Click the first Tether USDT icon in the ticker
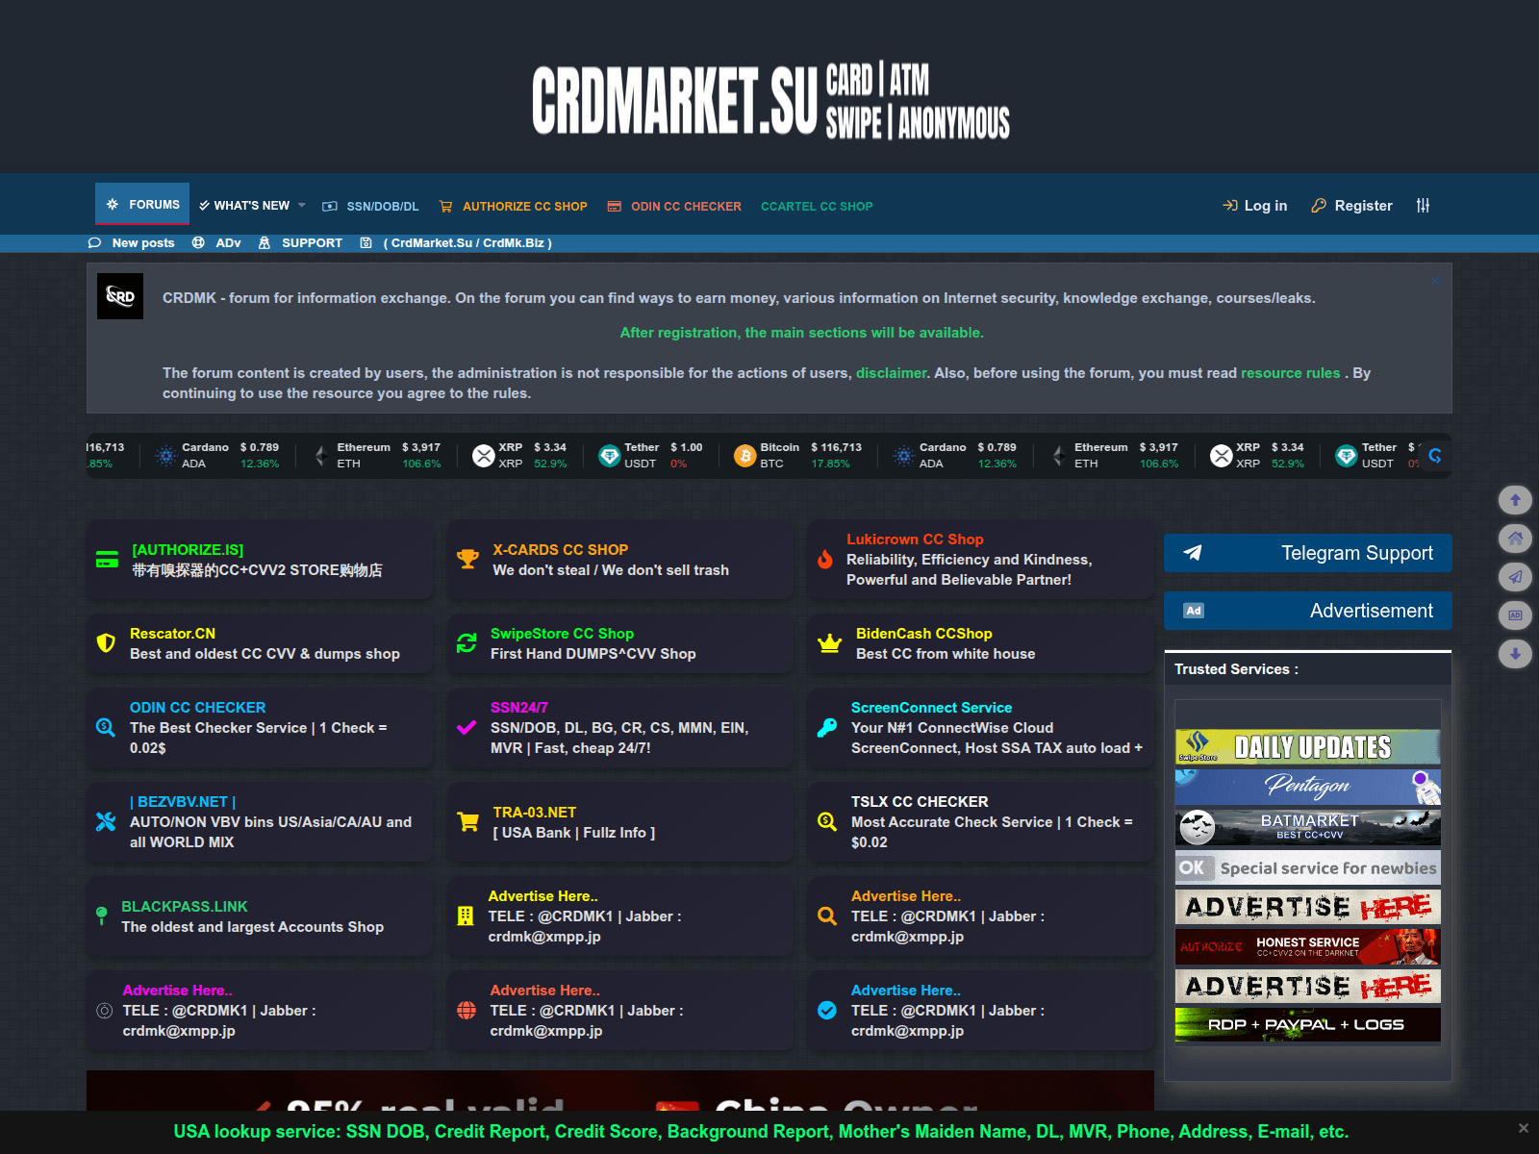This screenshot has width=1539, height=1154. [x=609, y=456]
